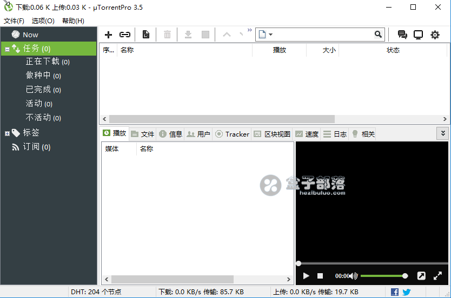Mute audio with speaker icon

[354, 276]
